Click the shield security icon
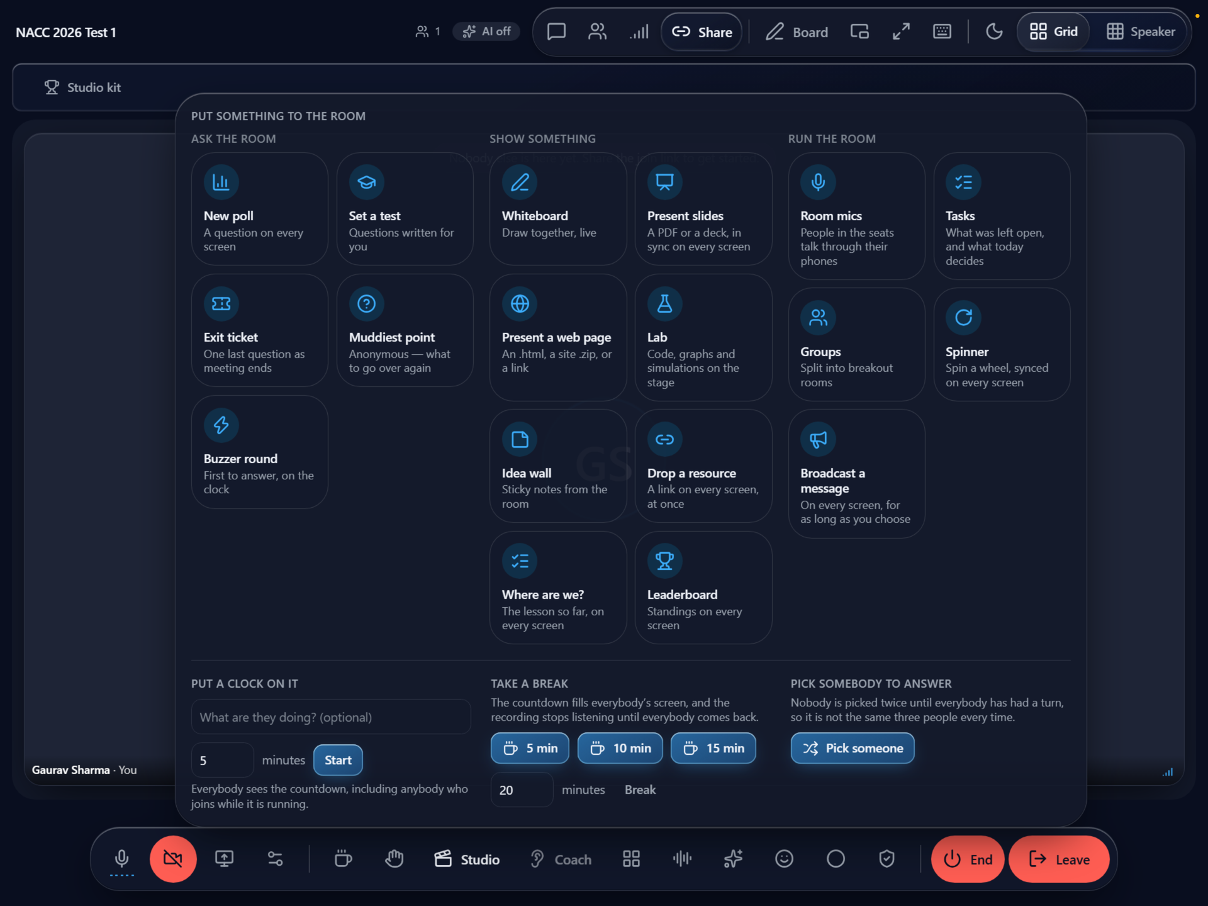 [x=886, y=859]
